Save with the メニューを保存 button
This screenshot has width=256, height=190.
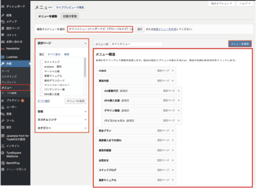pos(240,44)
